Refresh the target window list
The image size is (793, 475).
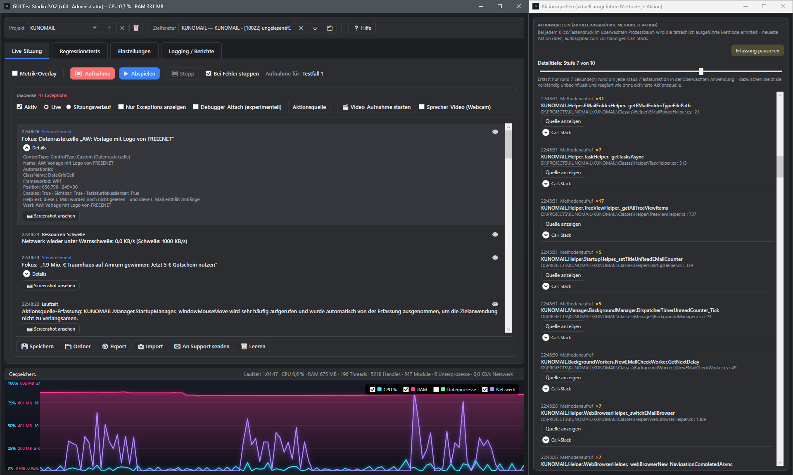coord(315,28)
